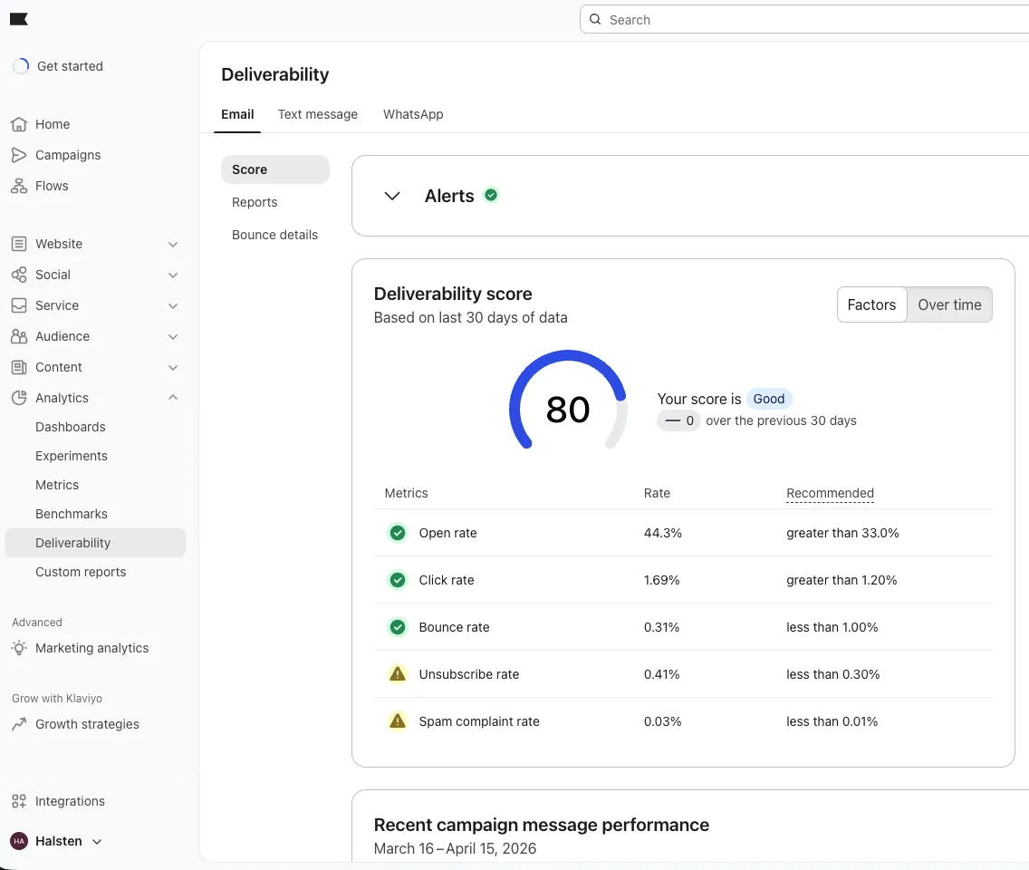Click the Bounce rate green check icon
This screenshot has width=1029, height=870.
(398, 627)
